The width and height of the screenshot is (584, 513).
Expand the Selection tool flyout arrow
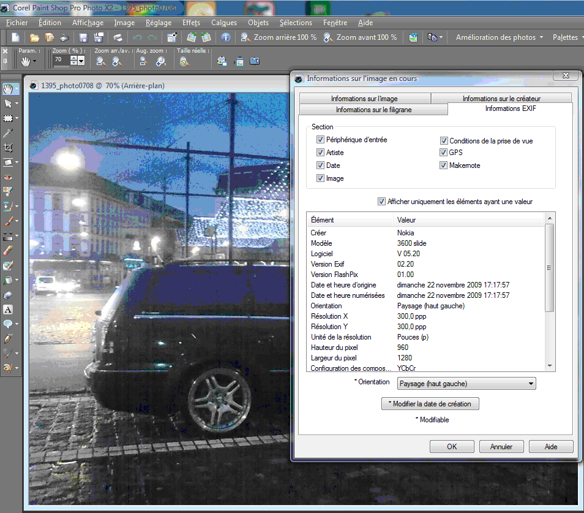tap(17, 118)
